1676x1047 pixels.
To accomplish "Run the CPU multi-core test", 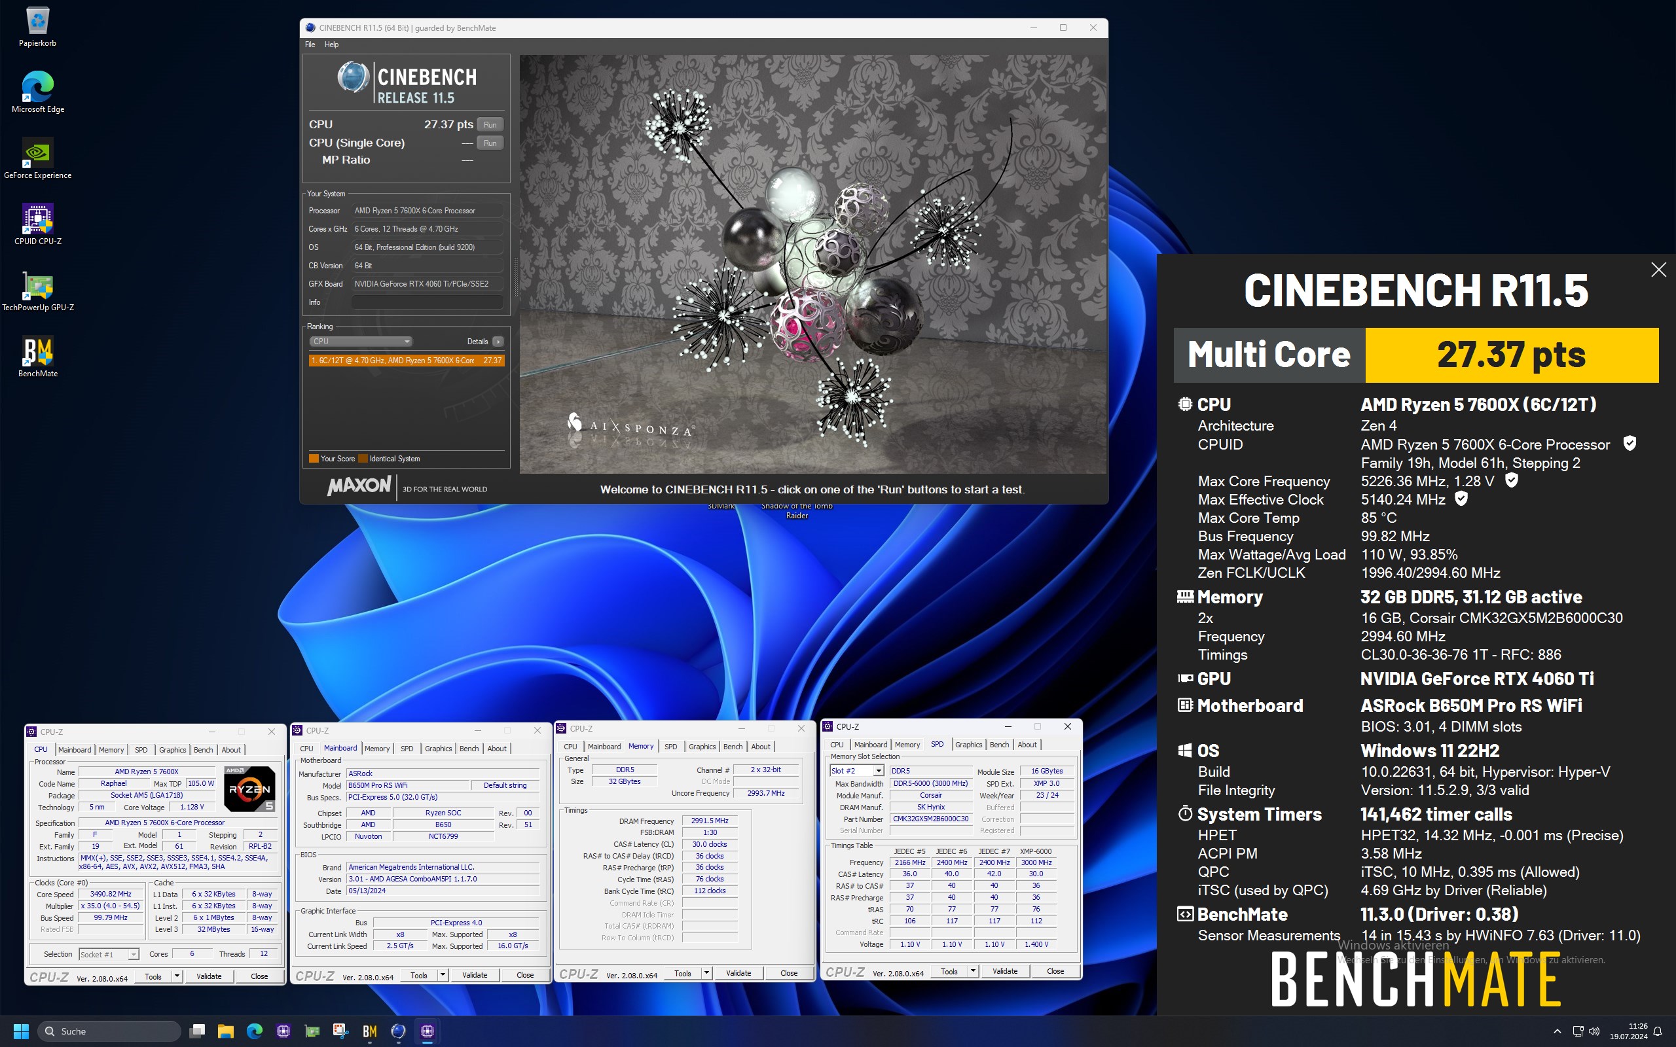I will 490,124.
